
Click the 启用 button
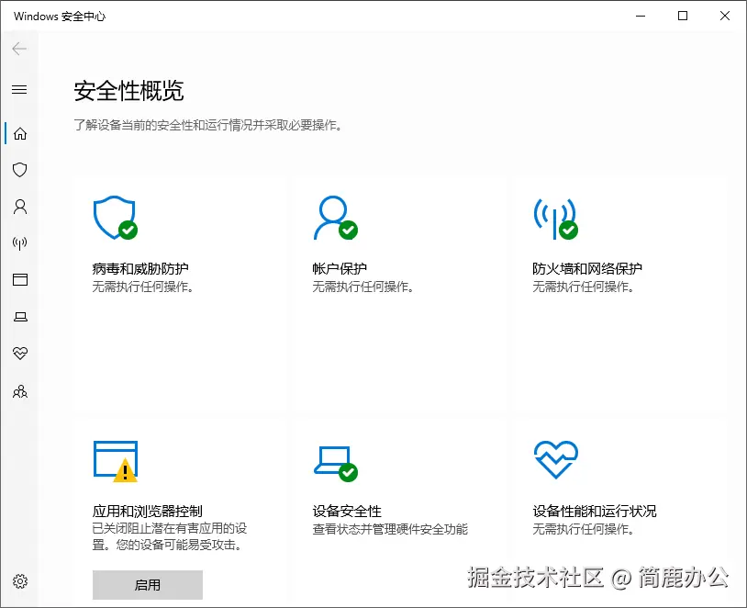point(148,585)
